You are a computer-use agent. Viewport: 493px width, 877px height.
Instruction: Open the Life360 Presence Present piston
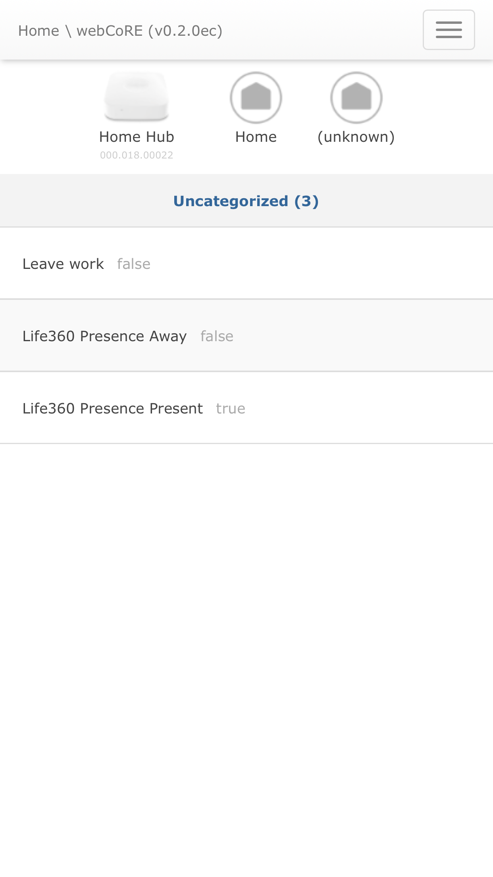tap(113, 408)
